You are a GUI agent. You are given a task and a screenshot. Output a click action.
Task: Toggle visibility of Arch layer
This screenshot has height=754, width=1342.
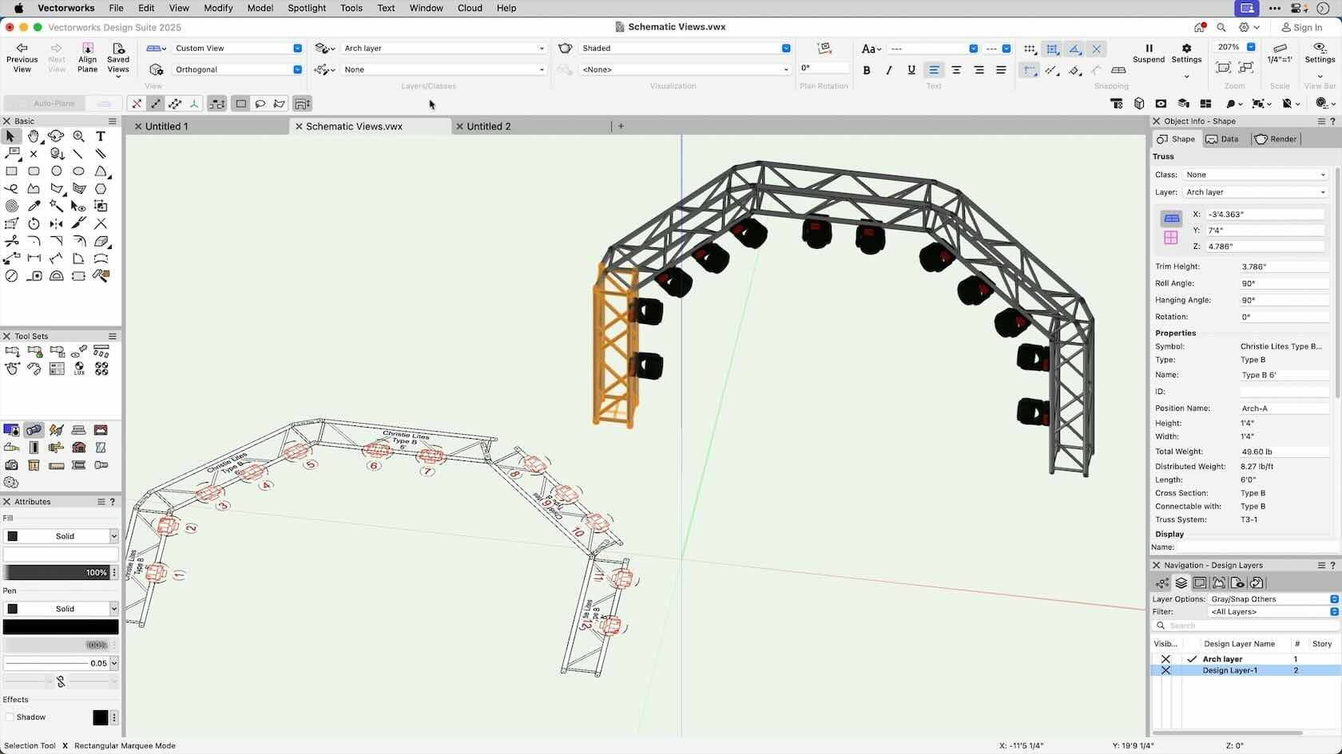[1165, 659]
